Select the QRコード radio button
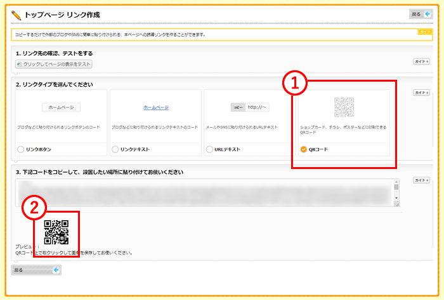444x300 pixels. pyautogui.click(x=304, y=149)
